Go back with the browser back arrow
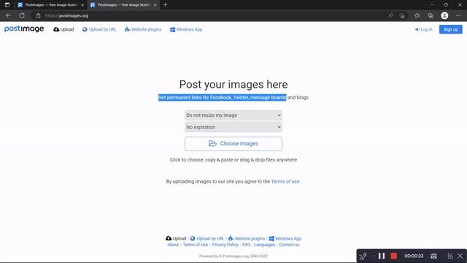Viewport: 467px width, 263px height. [8, 15]
